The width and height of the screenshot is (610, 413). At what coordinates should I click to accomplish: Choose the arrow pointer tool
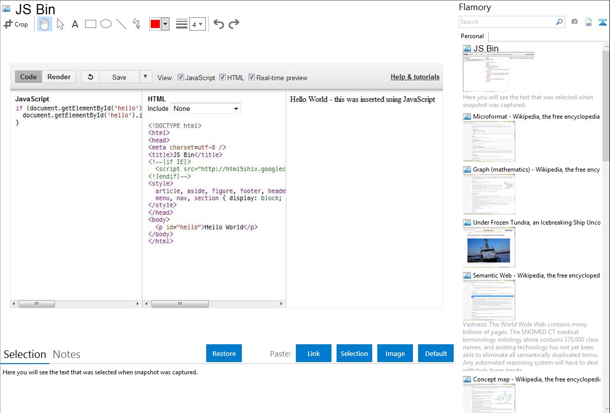tap(60, 24)
